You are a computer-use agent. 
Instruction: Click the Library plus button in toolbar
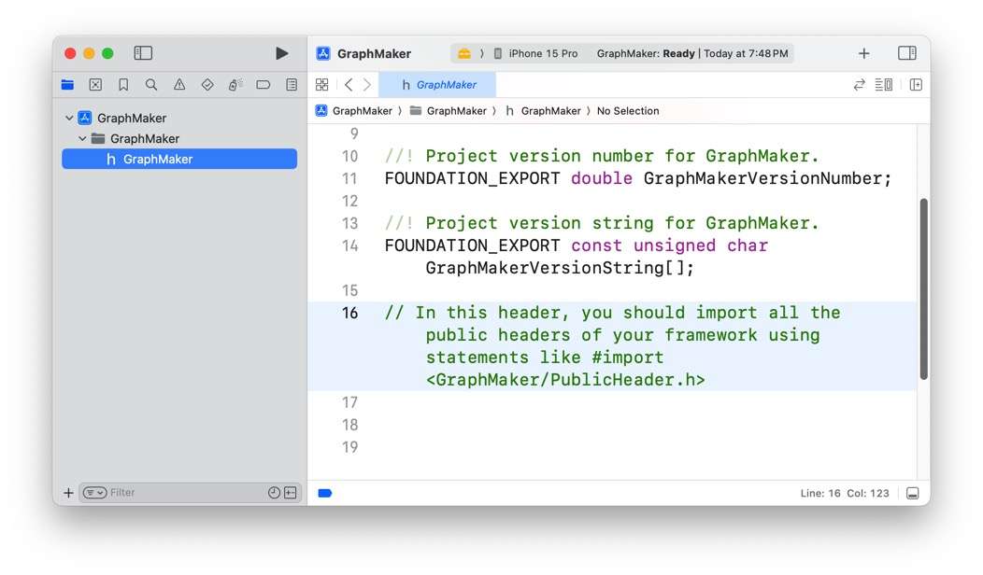point(863,53)
